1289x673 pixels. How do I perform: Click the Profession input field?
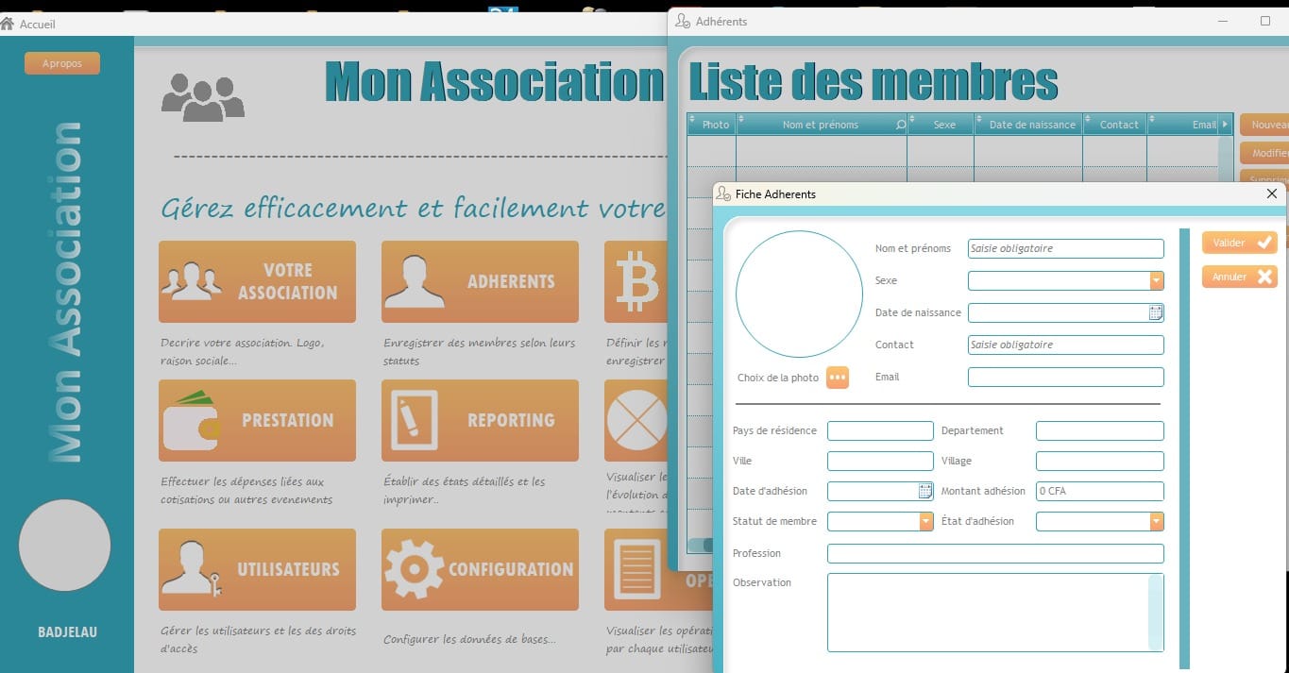[x=995, y=553]
